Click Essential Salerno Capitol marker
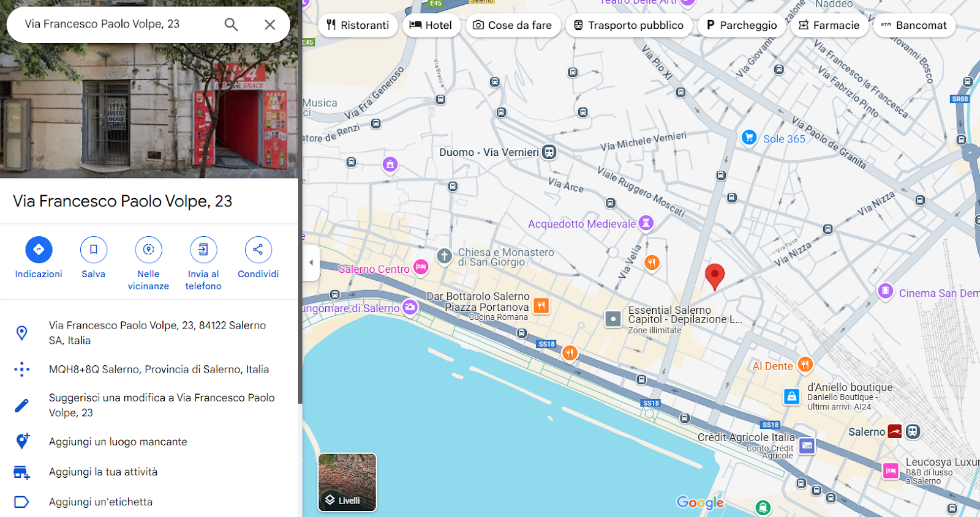 [613, 319]
